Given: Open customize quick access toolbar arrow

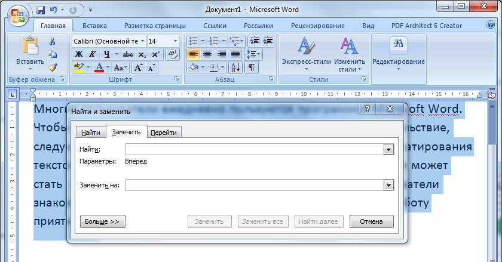Looking at the screenshot, I should coord(91,10).
